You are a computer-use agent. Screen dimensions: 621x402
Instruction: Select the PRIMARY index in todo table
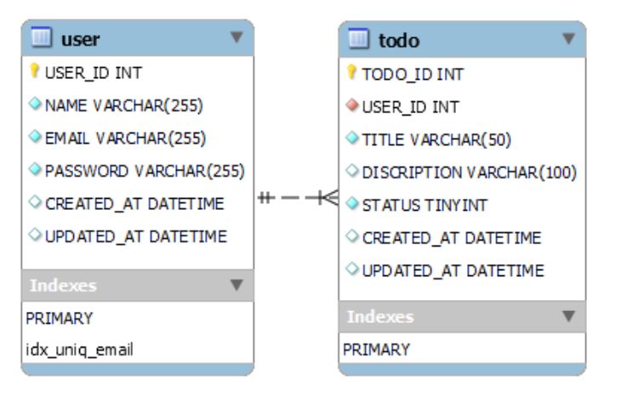tap(378, 349)
